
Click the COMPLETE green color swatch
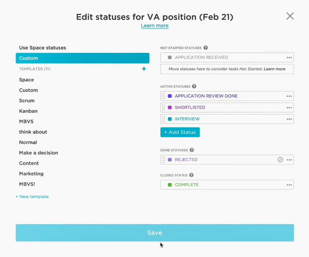coord(170,185)
